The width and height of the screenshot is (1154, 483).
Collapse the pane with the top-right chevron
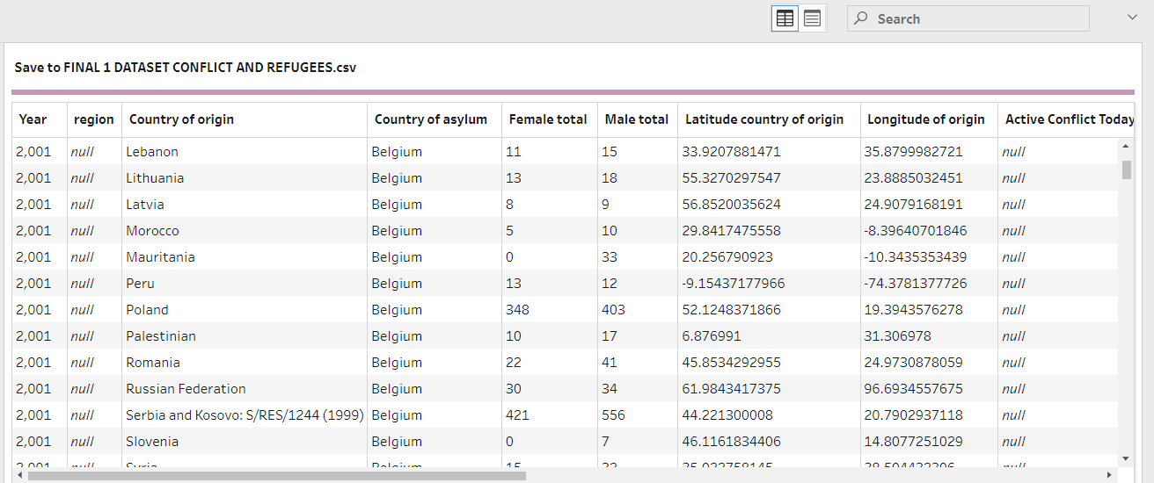coord(1131,17)
